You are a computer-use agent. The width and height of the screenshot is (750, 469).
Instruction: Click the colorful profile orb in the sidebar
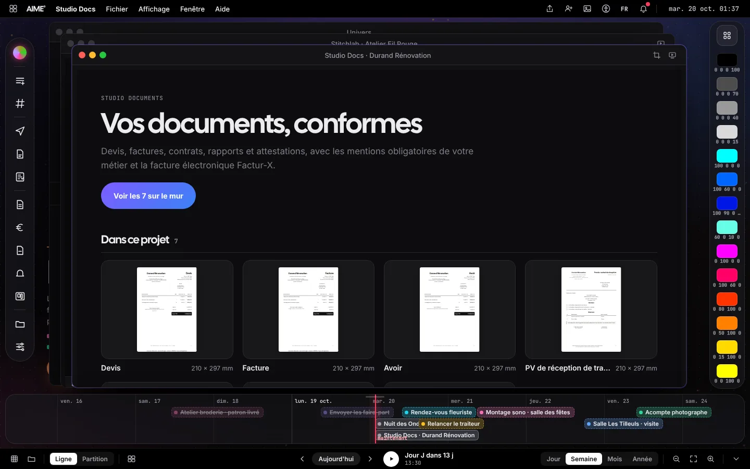20,53
